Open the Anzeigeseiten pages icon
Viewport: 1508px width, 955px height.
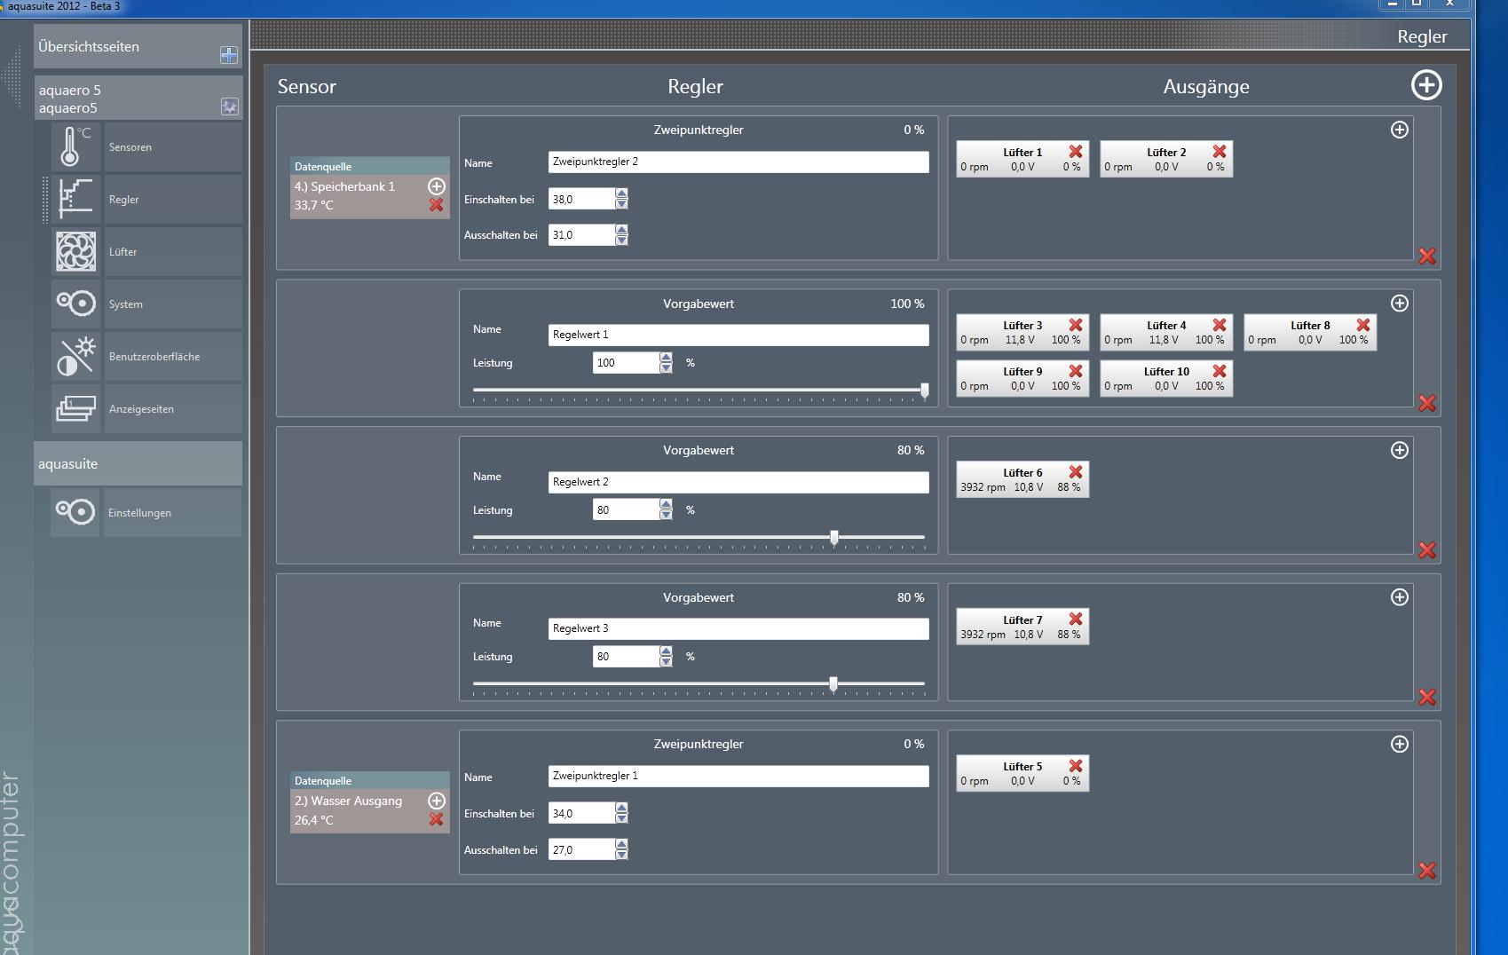coord(75,409)
